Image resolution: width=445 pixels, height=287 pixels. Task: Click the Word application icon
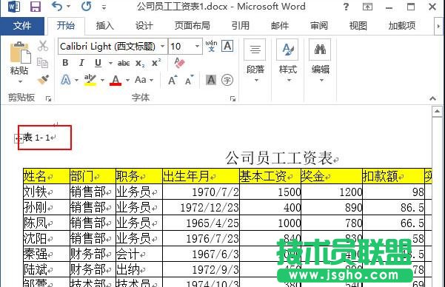14,7
